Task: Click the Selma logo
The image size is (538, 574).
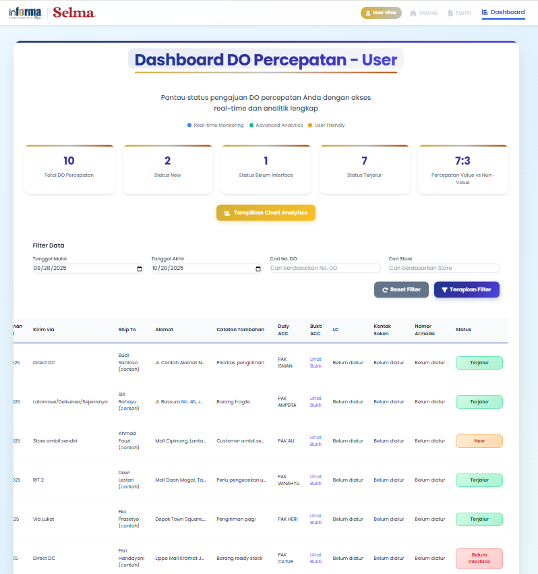Action: (x=74, y=13)
